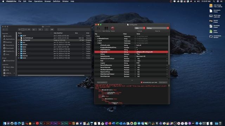This screenshot has width=225, height=126.
Task: Click the Date Modified column header in Finder
Action: point(58,33)
